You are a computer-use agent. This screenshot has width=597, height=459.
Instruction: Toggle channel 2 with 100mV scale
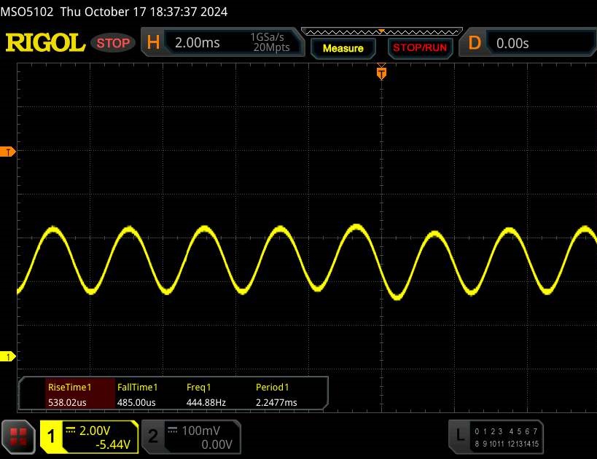[191, 437]
